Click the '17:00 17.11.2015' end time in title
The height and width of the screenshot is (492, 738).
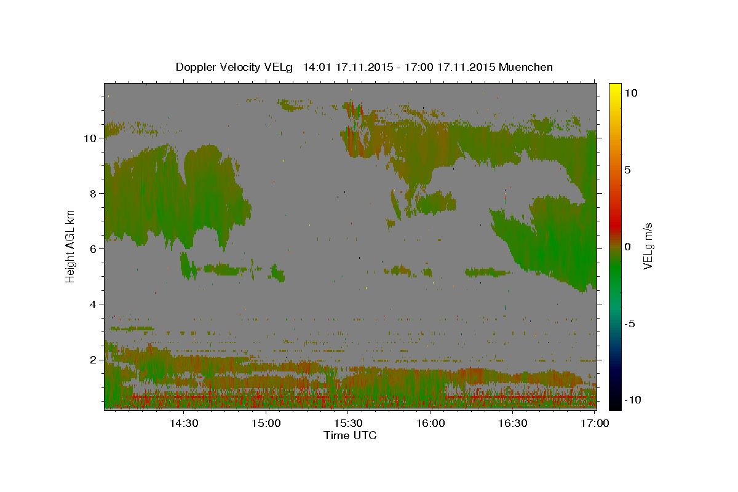[451, 67]
